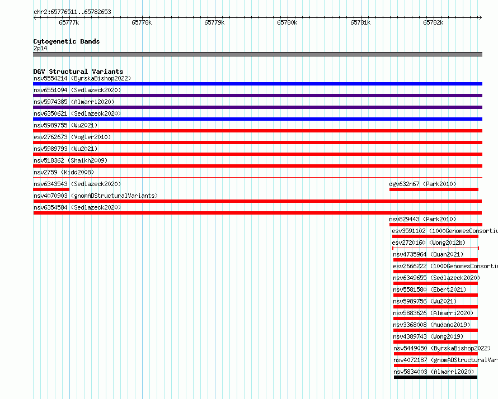Click esv2720160 (Wong2012b) label

coord(429,243)
